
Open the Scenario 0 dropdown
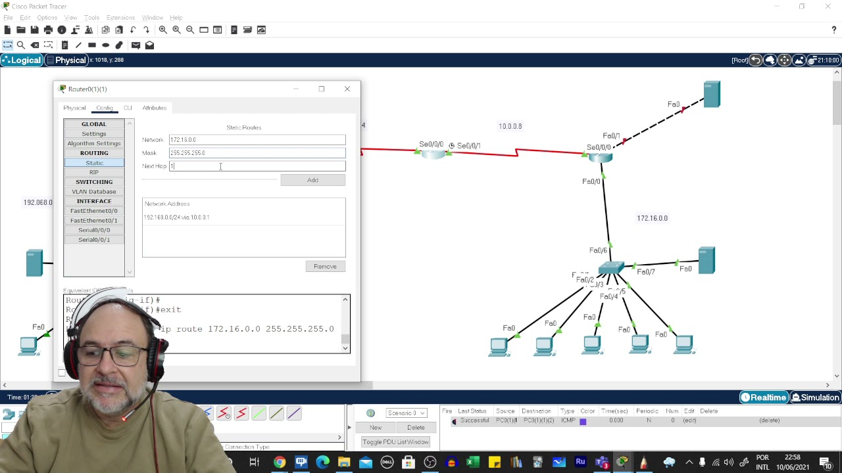[406, 413]
